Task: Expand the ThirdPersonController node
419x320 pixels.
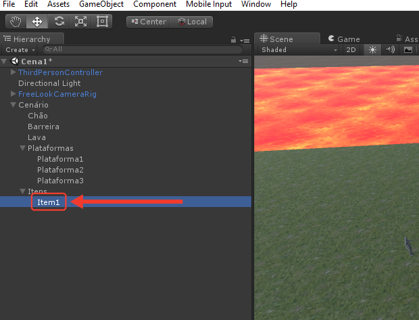Action: pyautogui.click(x=13, y=72)
